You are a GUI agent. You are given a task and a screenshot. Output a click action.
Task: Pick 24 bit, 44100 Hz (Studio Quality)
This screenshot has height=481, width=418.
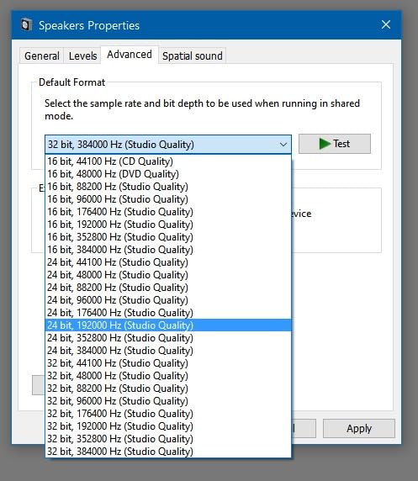[x=168, y=262]
